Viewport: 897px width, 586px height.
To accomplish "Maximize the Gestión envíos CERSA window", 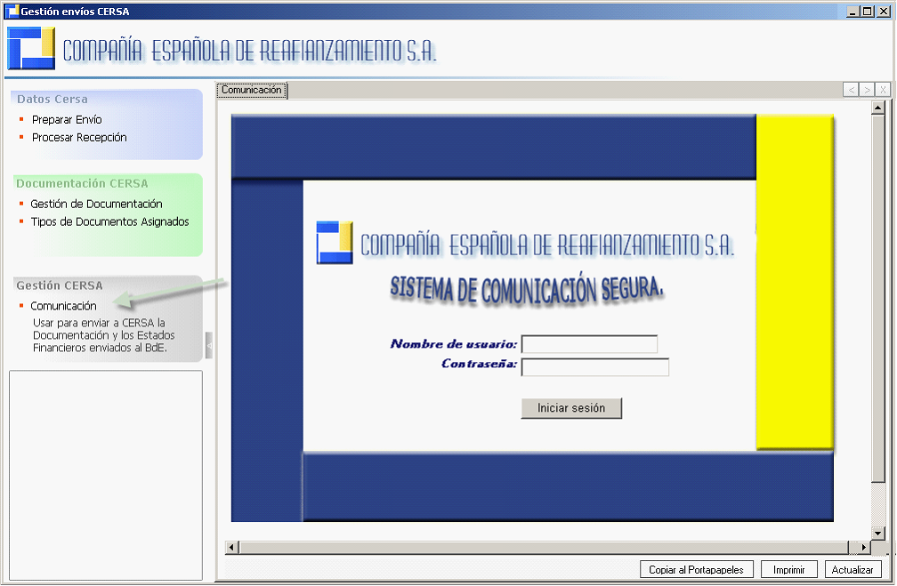I will point(868,12).
